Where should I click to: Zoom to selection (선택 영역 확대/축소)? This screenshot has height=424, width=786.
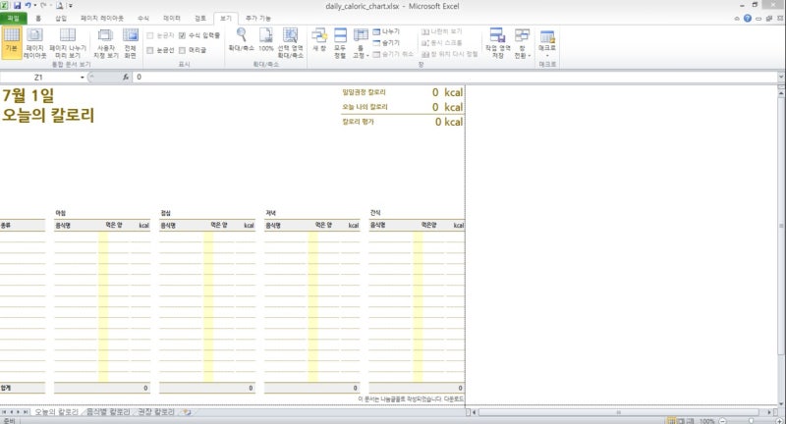tap(290, 43)
